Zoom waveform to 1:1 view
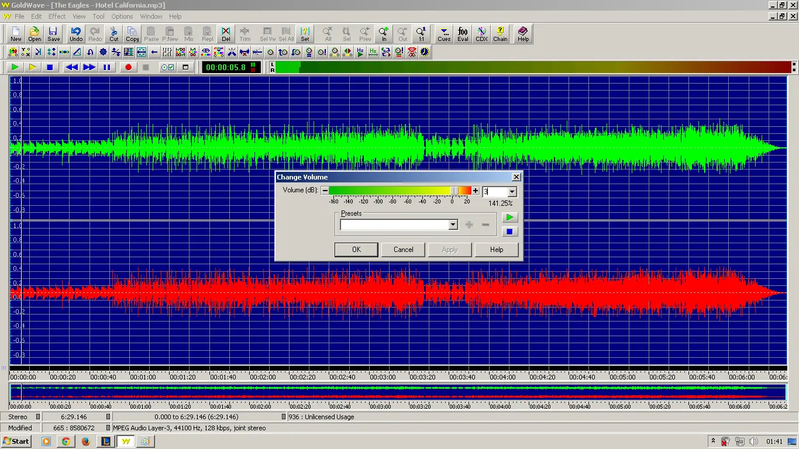Image resolution: width=799 pixels, height=449 pixels. coord(422,33)
